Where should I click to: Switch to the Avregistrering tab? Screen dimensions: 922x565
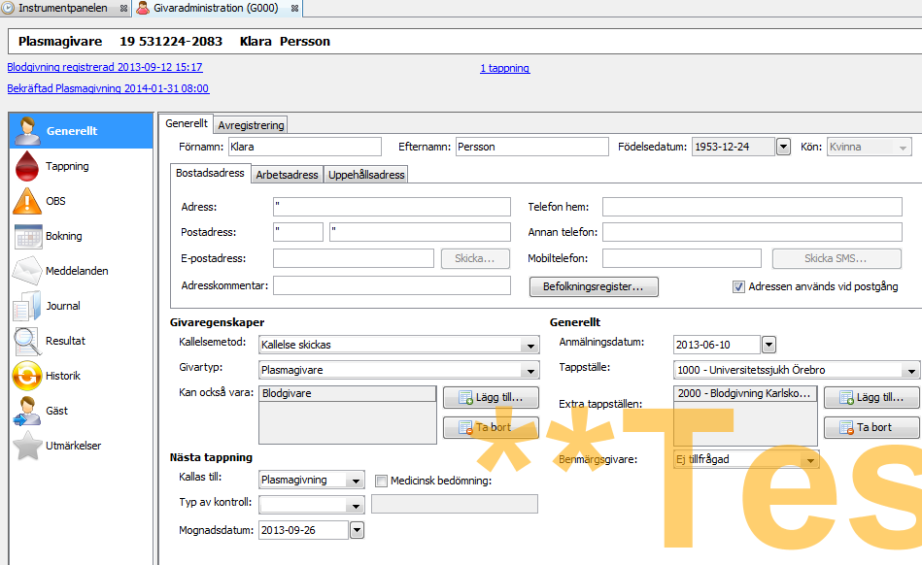point(251,125)
